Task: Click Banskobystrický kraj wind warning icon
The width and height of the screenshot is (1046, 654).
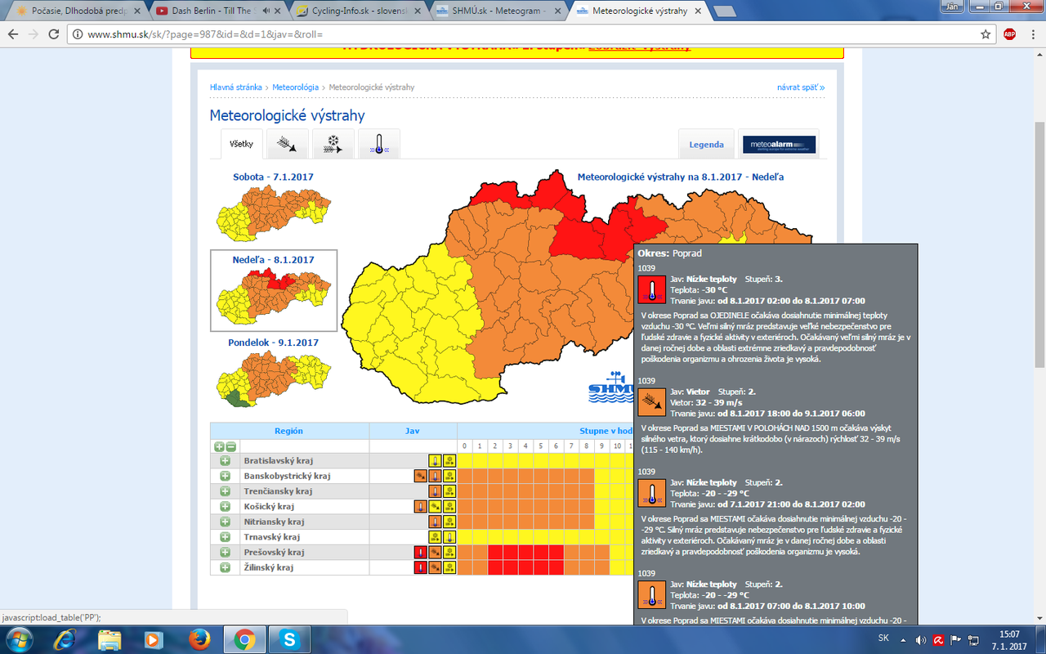Action: pyautogui.click(x=420, y=476)
